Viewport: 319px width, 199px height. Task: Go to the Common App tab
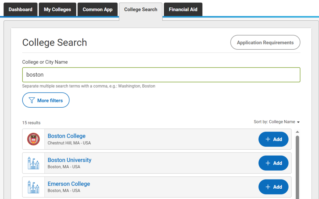(x=97, y=9)
